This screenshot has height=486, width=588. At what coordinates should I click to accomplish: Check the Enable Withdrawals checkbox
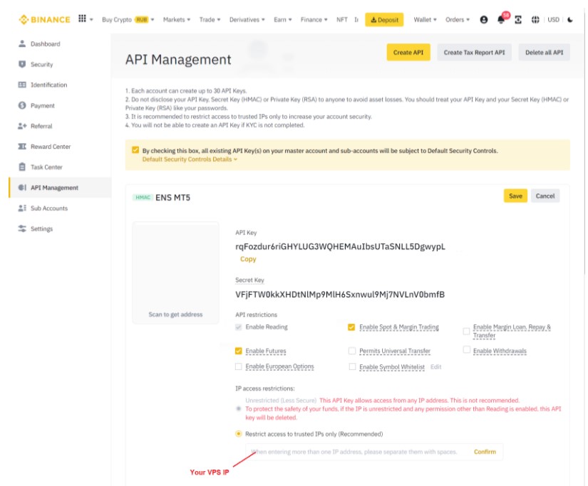point(467,349)
